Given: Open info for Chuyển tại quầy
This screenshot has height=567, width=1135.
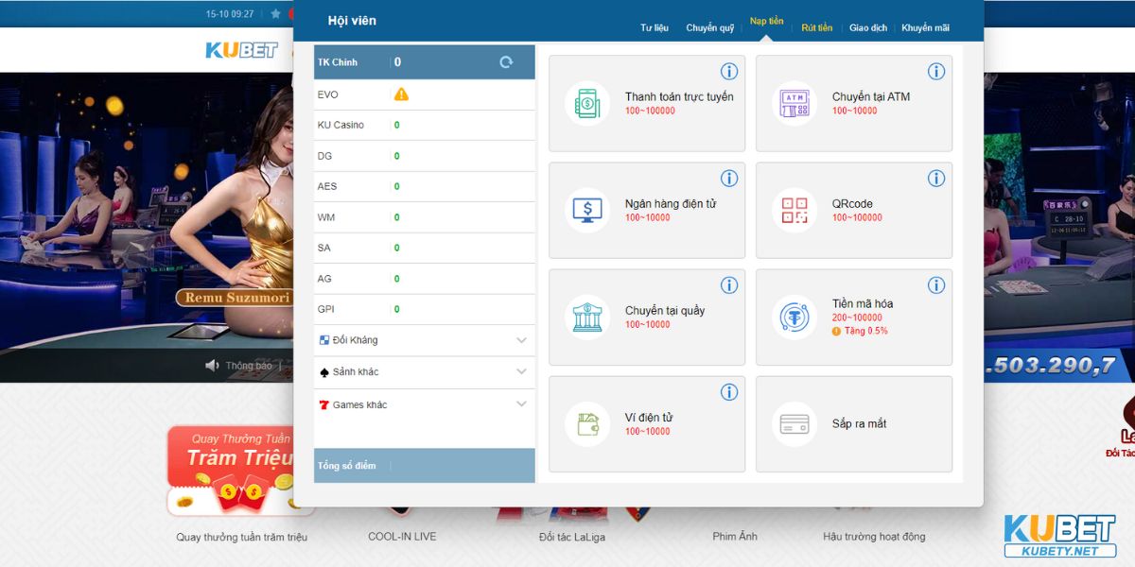Looking at the screenshot, I should point(728,285).
